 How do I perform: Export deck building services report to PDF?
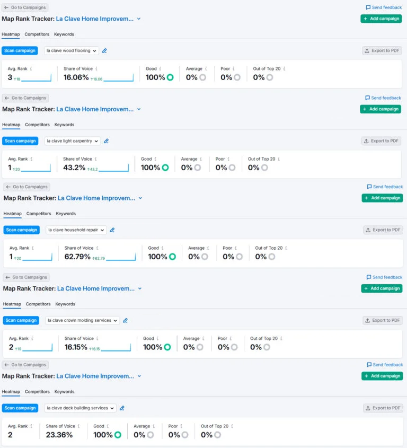383,408
